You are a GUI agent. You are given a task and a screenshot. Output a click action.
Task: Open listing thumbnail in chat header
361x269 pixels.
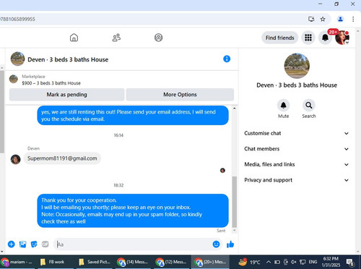point(17,59)
